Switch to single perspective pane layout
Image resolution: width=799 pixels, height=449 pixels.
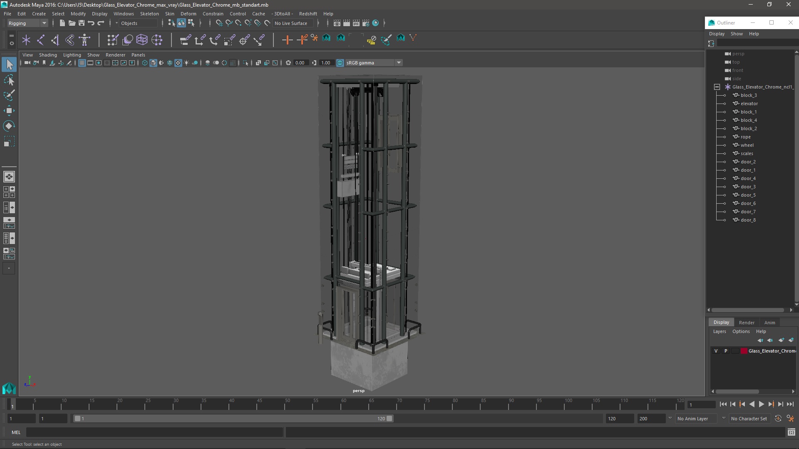click(x=9, y=177)
